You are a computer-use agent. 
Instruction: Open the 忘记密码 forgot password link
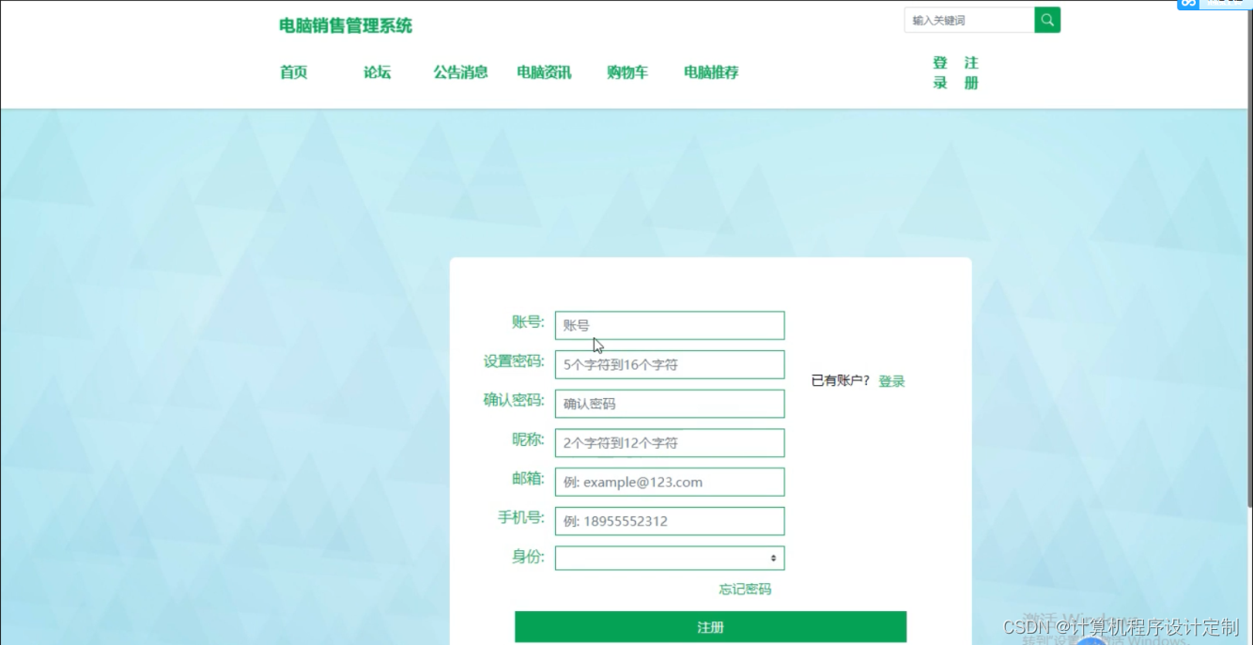click(x=744, y=589)
